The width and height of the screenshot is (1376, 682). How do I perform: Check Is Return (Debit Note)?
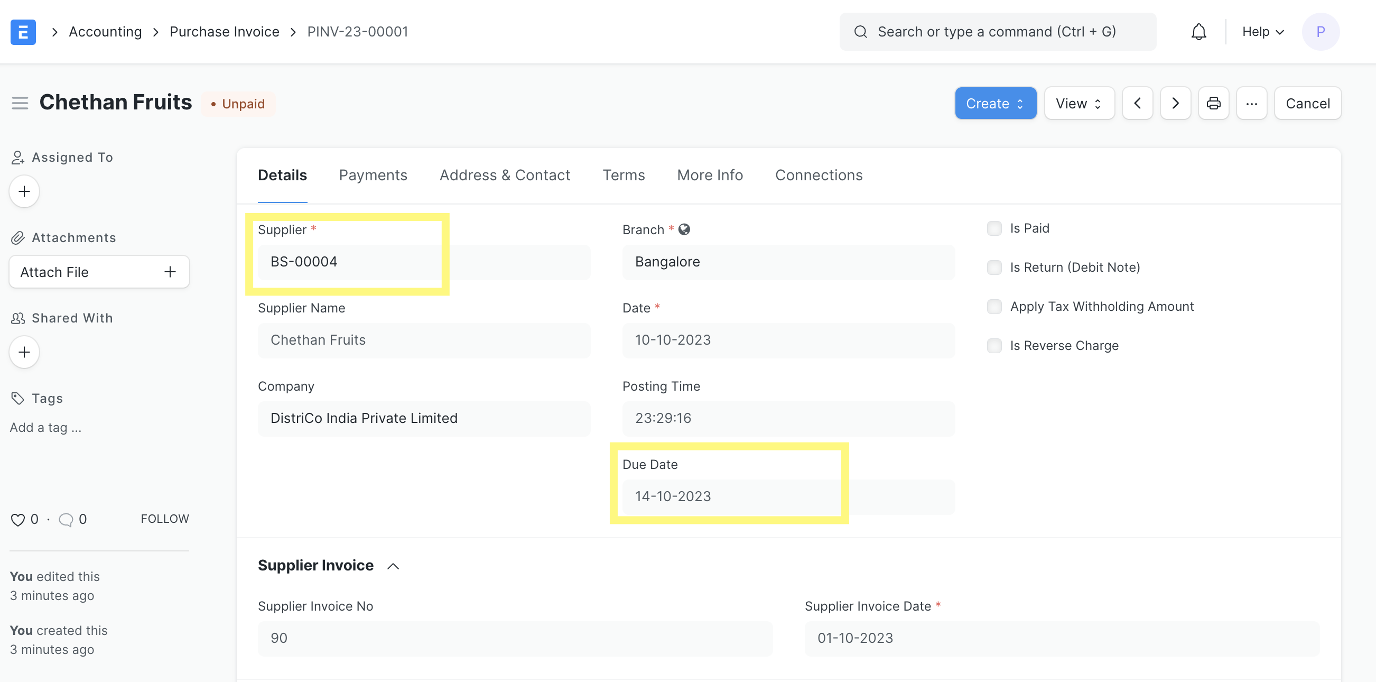(994, 267)
